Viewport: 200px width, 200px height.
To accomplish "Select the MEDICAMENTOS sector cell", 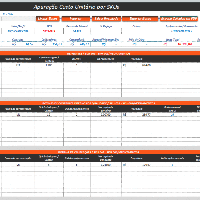I will coord(18,31).
